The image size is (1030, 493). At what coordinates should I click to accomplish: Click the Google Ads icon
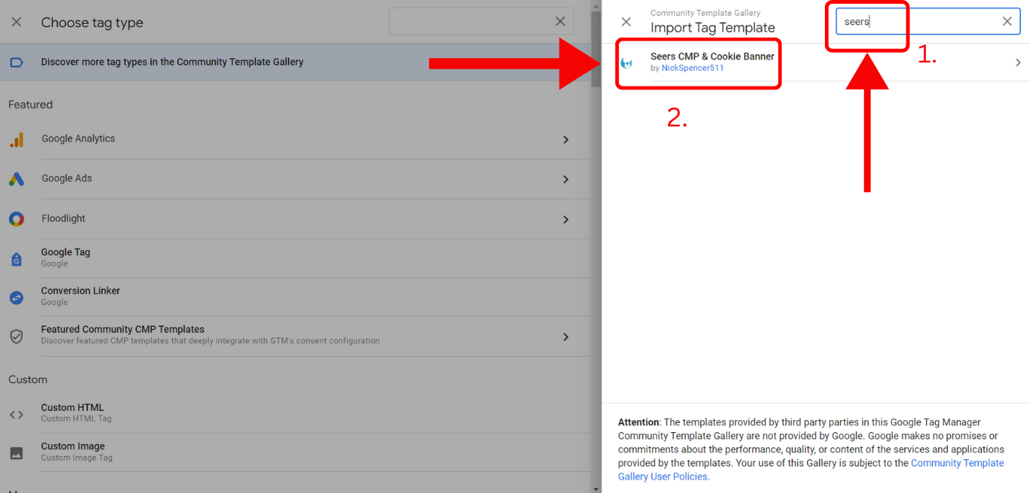17,179
